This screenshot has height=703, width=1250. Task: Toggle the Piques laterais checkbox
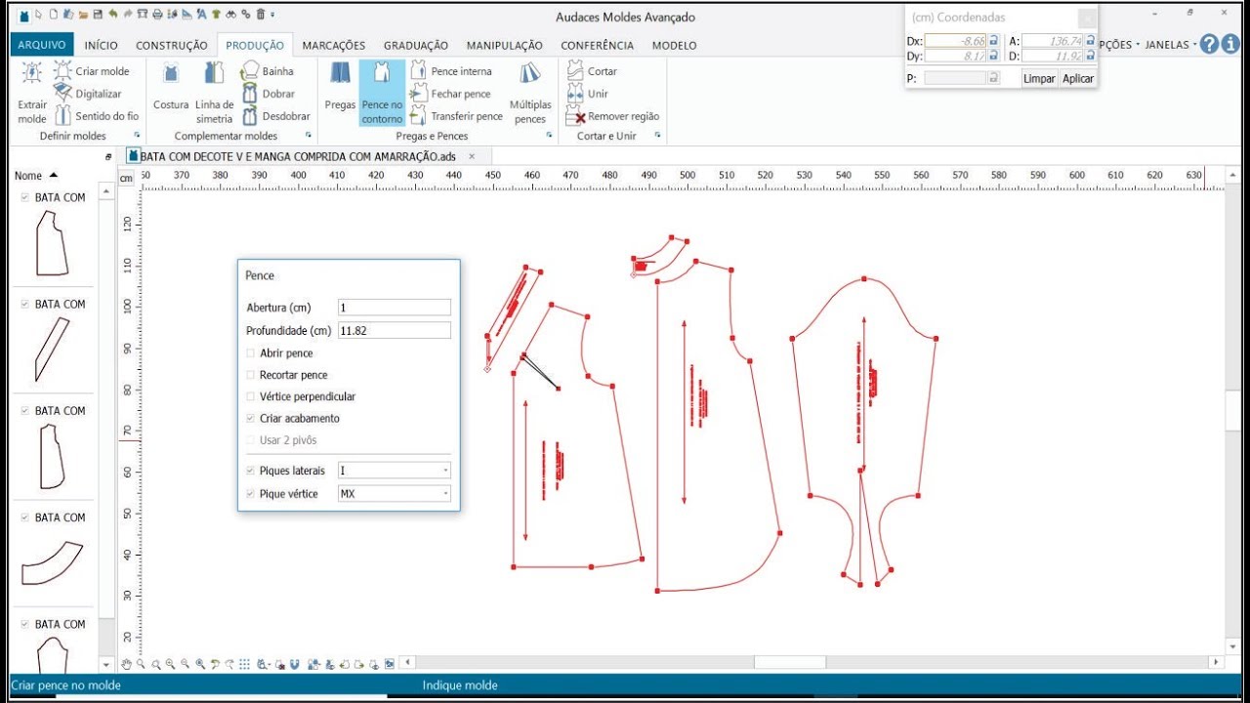(251, 471)
